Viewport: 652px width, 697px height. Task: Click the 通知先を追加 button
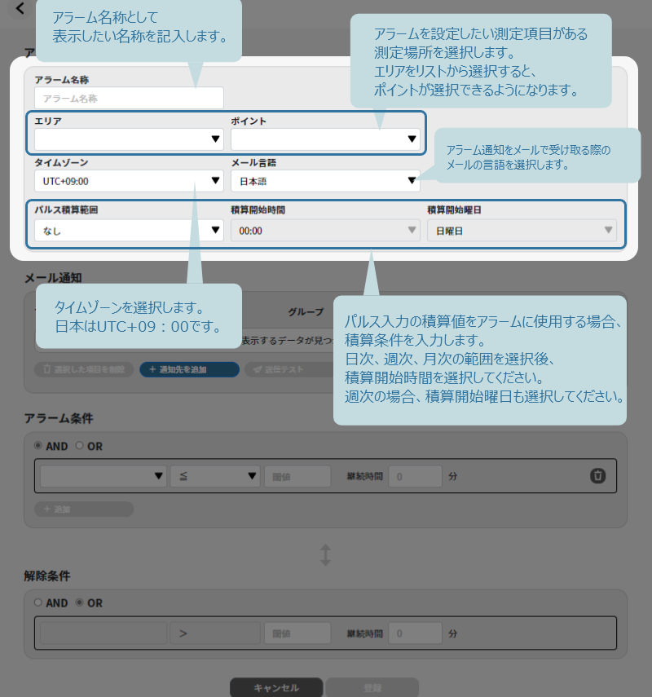click(189, 369)
